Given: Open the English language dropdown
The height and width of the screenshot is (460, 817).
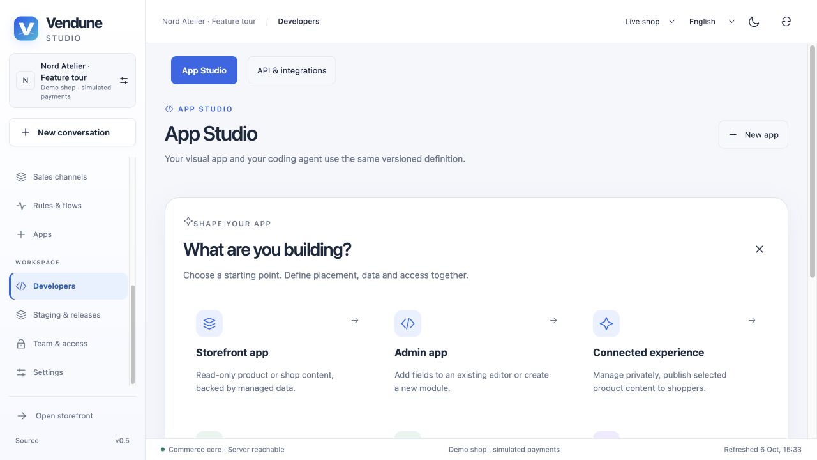Looking at the screenshot, I should pyautogui.click(x=712, y=22).
